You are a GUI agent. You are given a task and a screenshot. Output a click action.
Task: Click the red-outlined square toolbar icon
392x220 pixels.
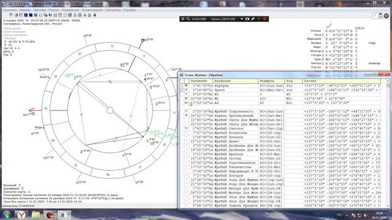[x=65, y=15]
